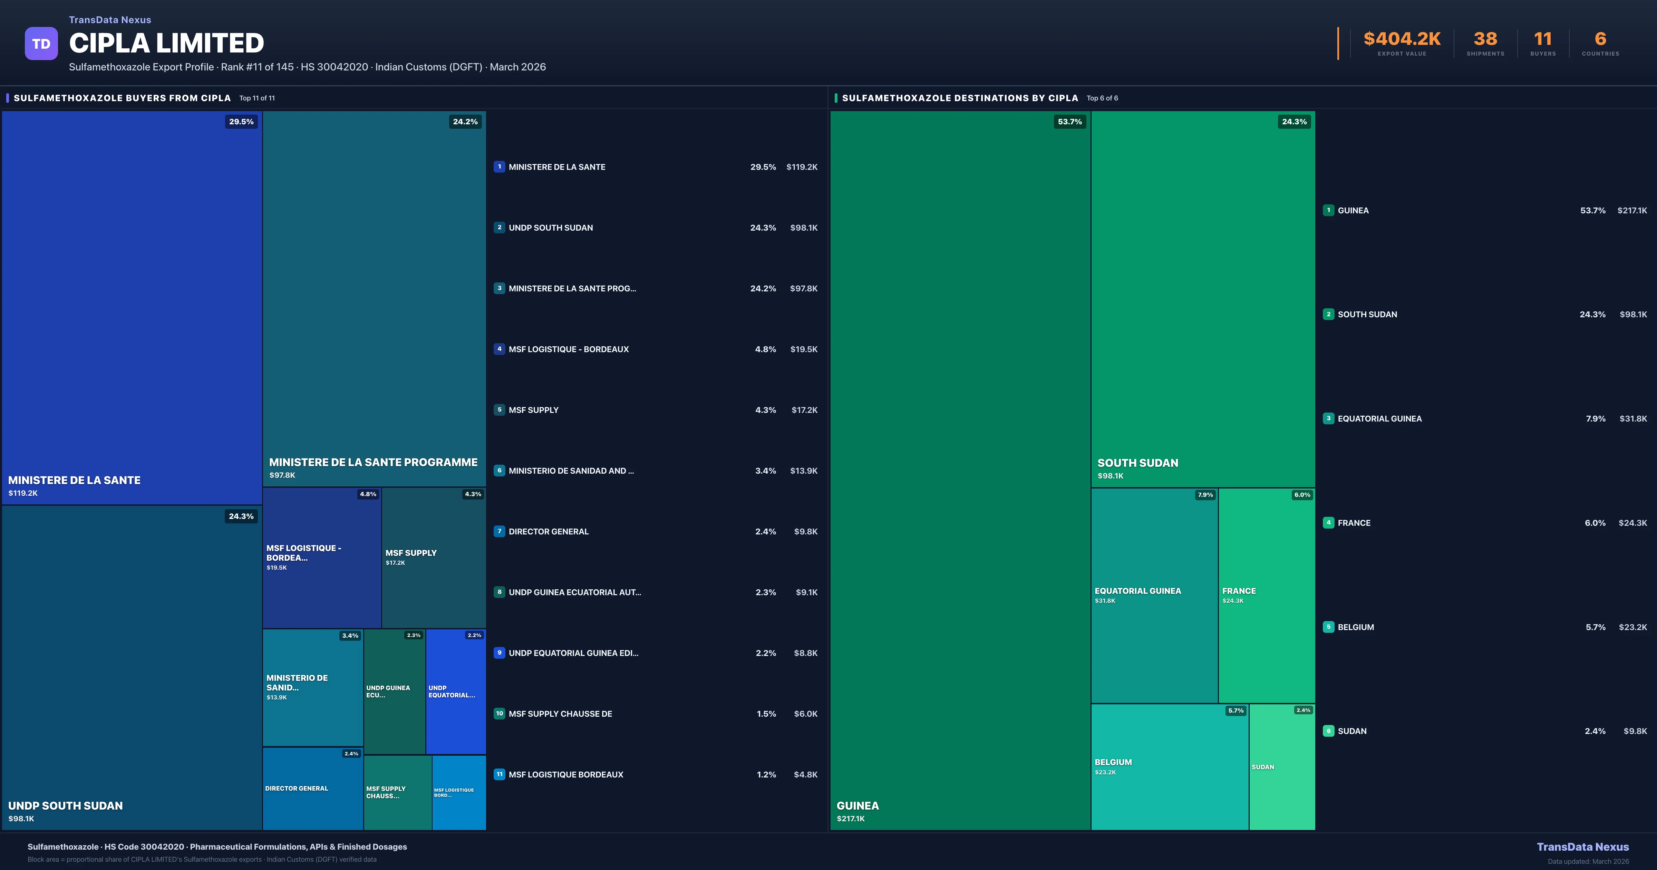This screenshot has height=870, width=1657.
Task: Click the TD logo icon
Action: coord(41,44)
